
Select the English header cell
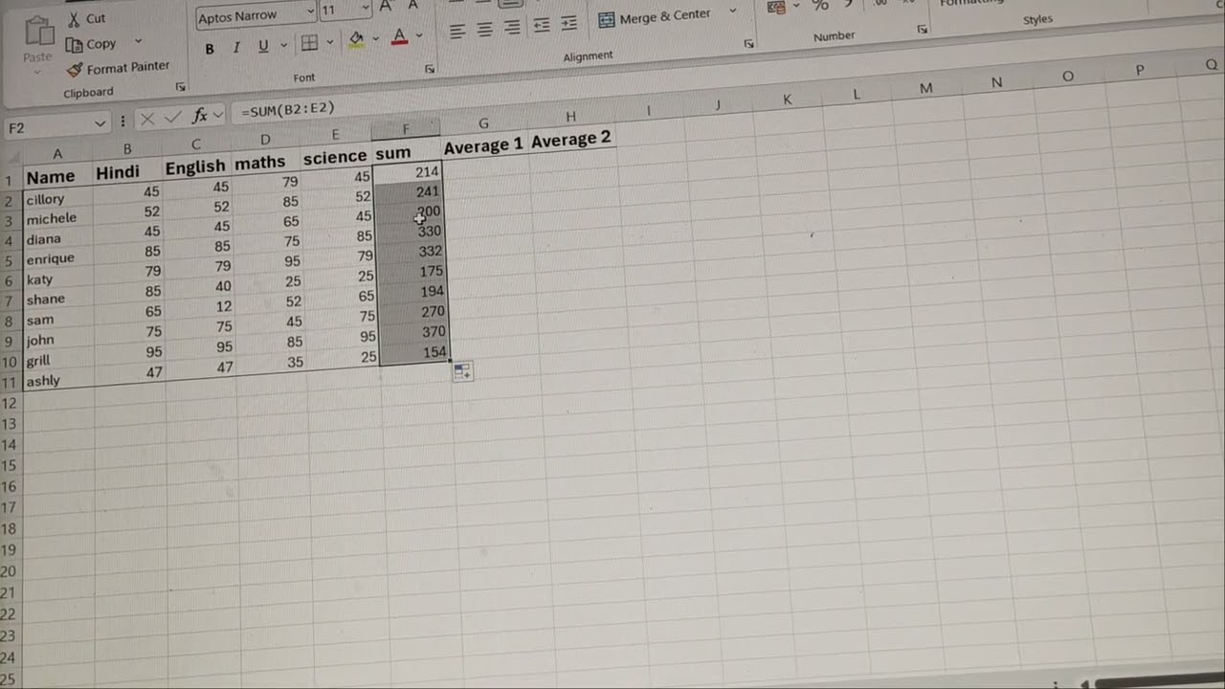click(198, 167)
